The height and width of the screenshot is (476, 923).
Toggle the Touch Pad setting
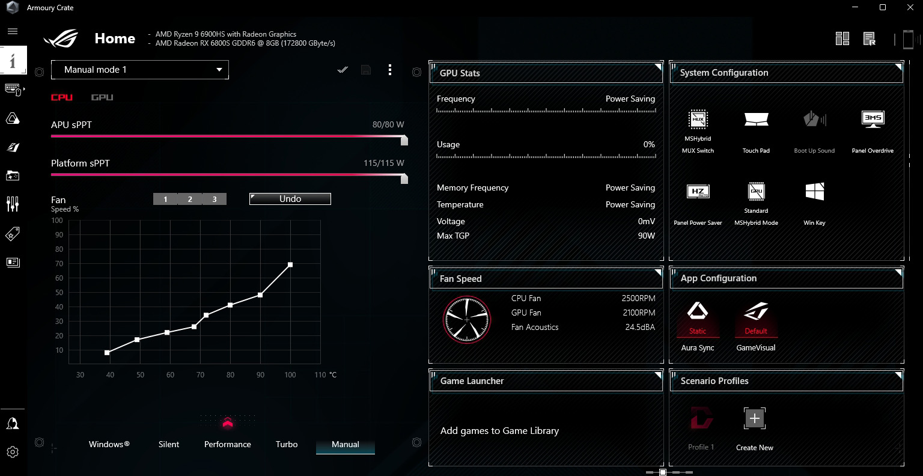[756, 119]
